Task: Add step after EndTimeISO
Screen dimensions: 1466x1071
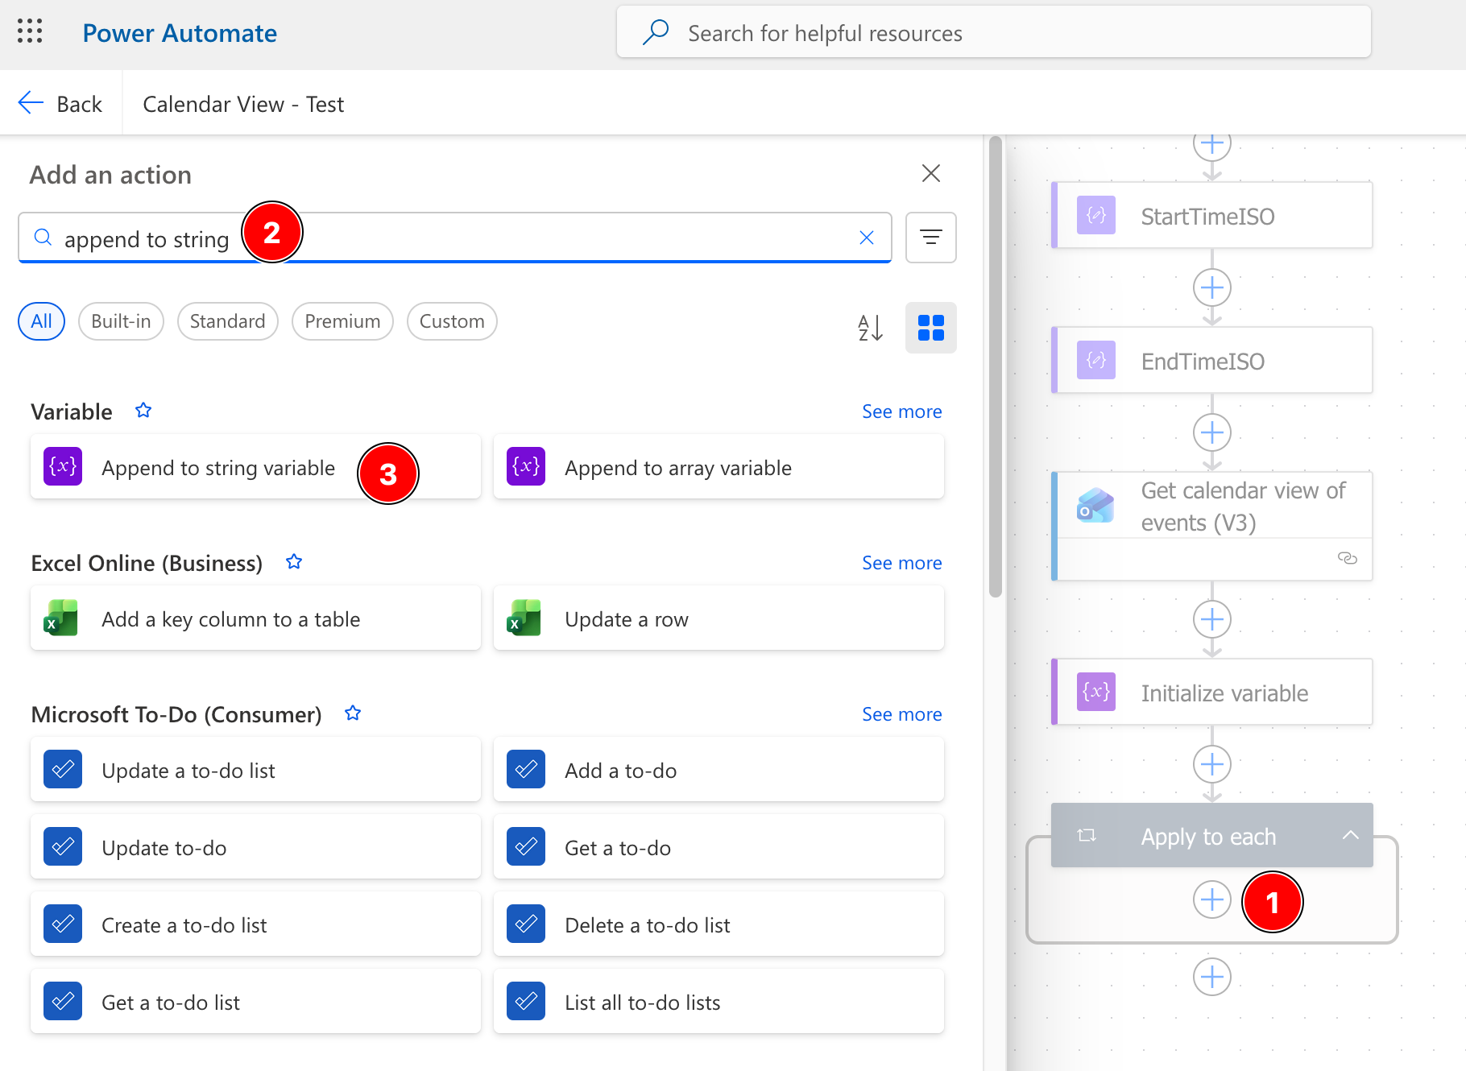Action: coord(1211,432)
